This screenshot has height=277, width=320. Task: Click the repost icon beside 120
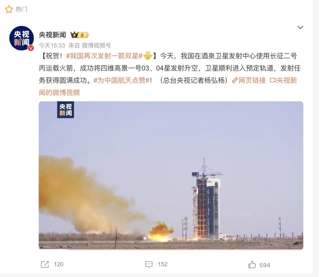[45, 264]
